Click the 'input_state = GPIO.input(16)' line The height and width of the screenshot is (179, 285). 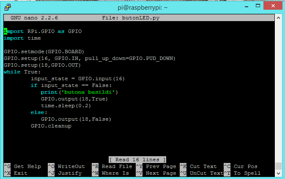coord(78,79)
